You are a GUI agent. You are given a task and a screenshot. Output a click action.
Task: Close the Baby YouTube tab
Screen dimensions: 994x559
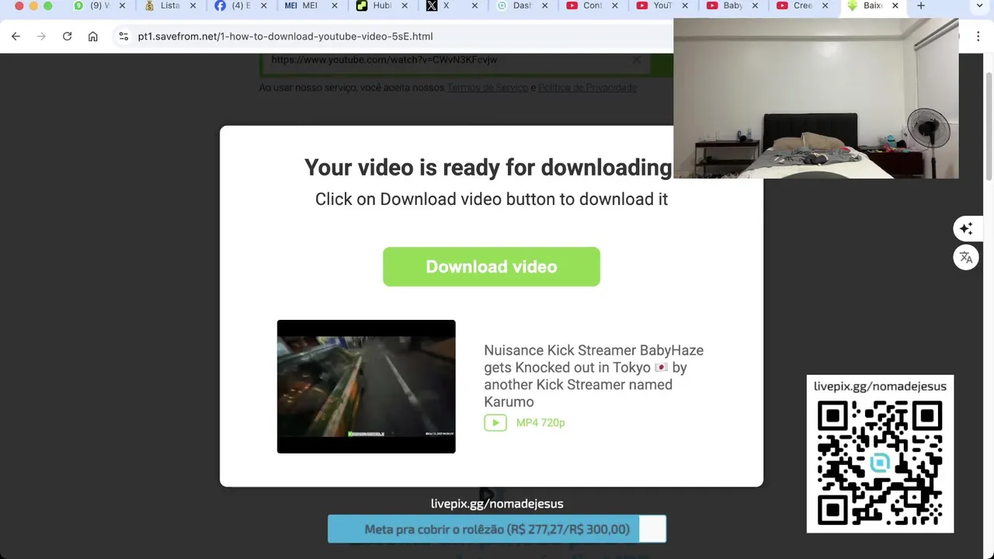coord(756,5)
